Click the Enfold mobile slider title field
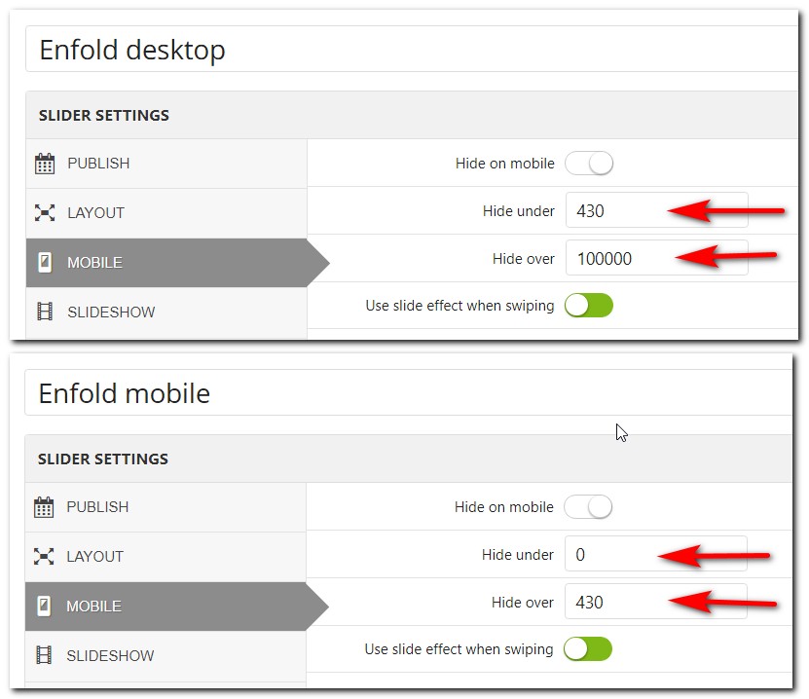 tap(409, 392)
